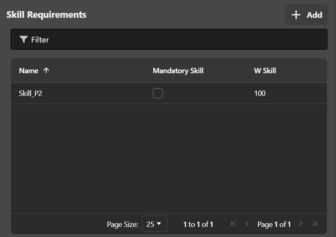Sort by the Mandatory Skill column header
336x237 pixels.
178,71
